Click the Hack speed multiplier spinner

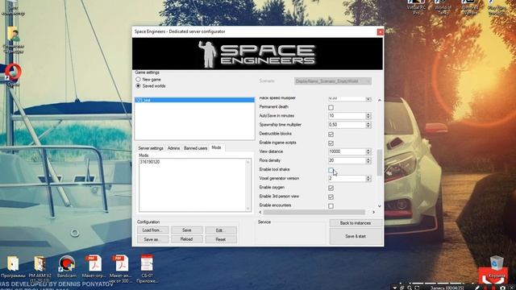pos(368,98)
